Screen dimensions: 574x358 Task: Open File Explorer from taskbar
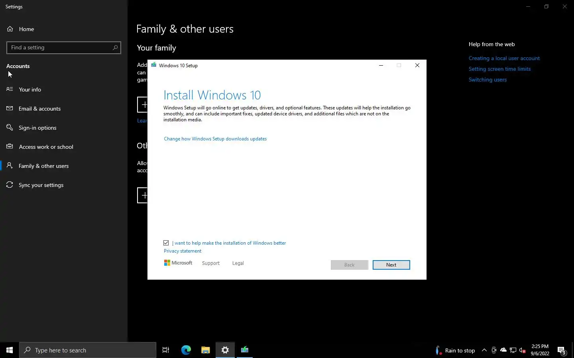206,350
